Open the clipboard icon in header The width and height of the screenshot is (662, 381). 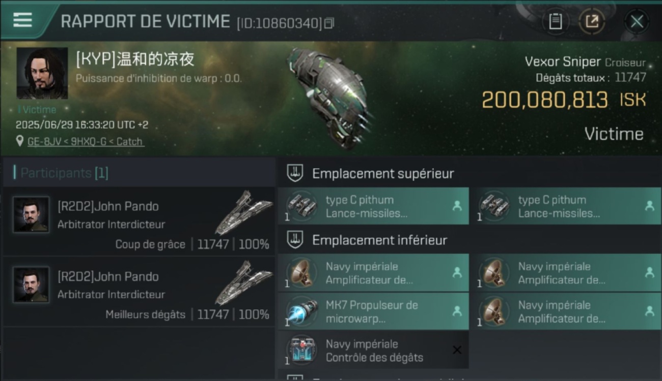point(555,21)
